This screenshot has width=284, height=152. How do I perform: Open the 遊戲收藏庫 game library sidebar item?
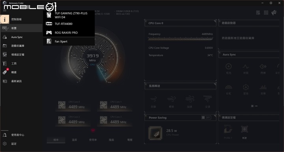pos(21,46)
